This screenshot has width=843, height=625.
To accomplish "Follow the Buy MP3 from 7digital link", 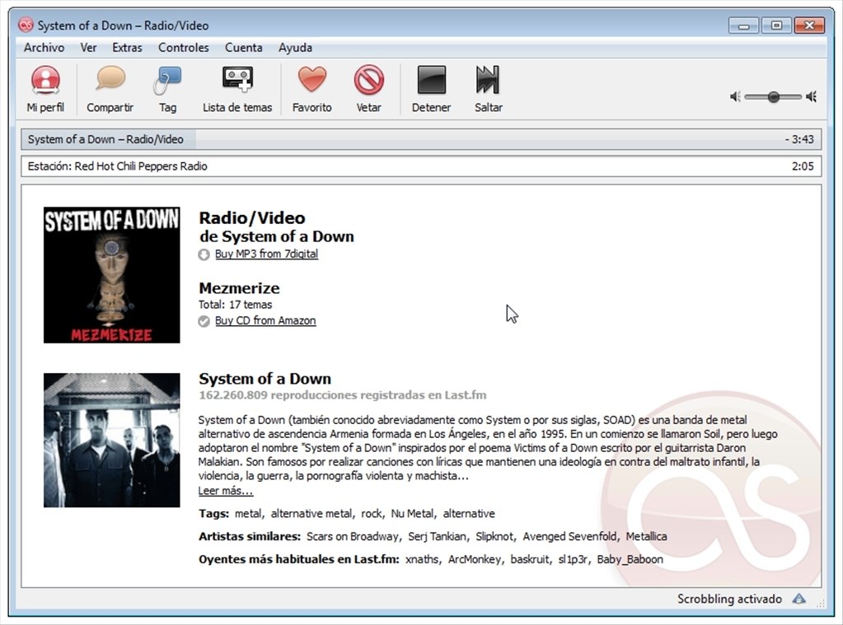I will (x=267, y=254).
